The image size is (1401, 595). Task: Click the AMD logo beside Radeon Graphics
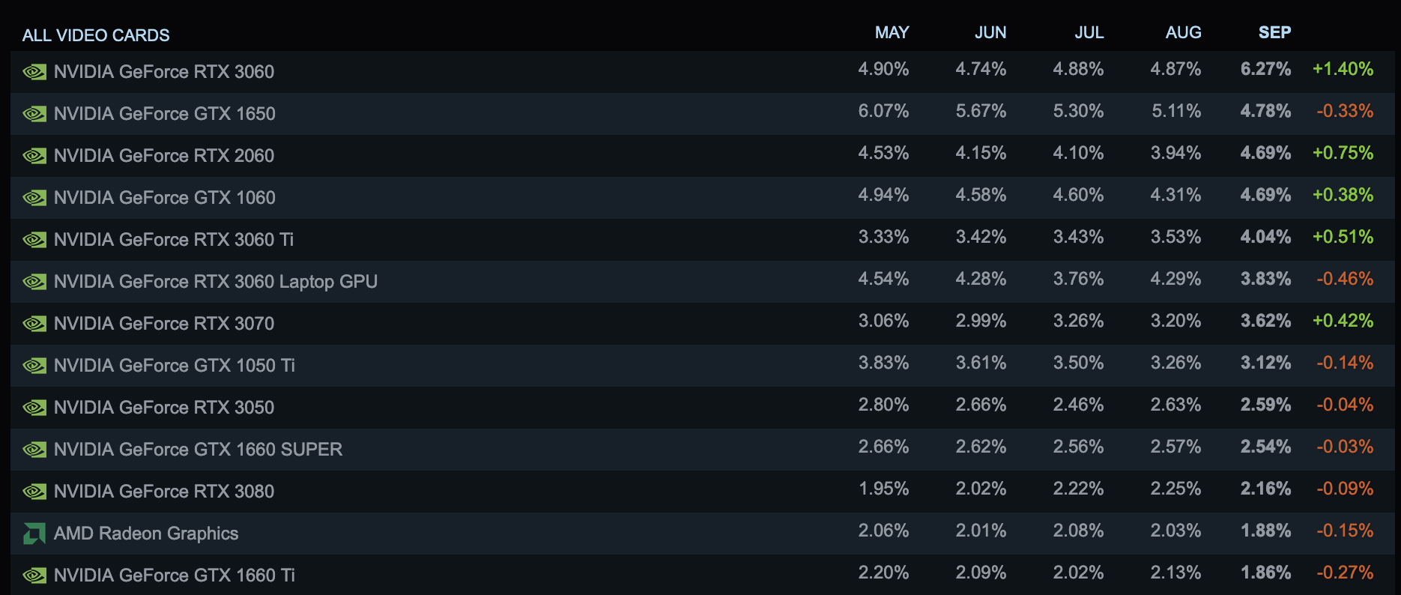click(34, 534)
